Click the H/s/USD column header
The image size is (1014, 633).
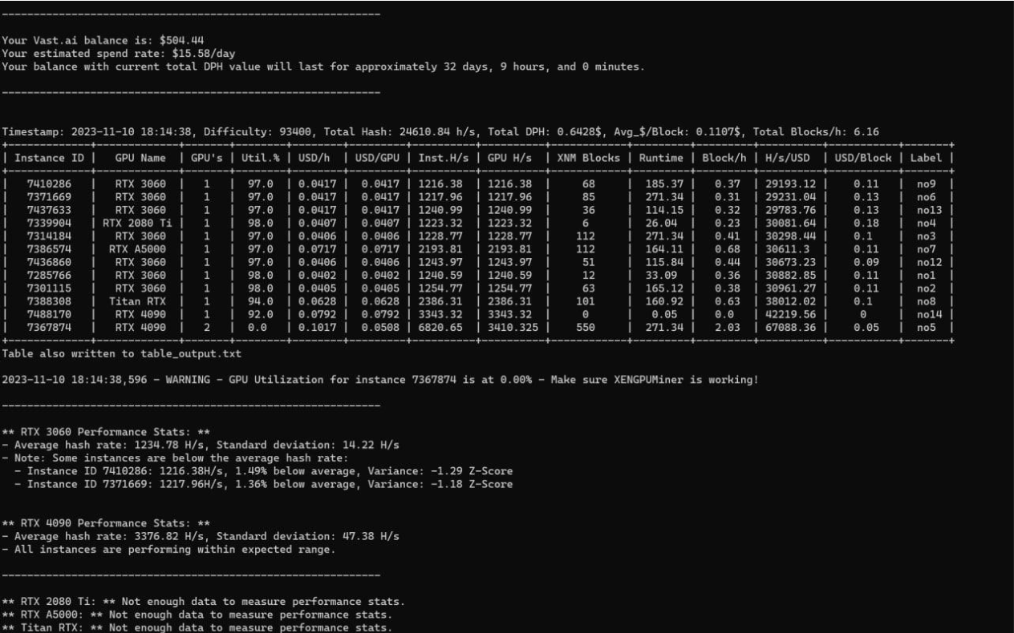tap(787, 158)
